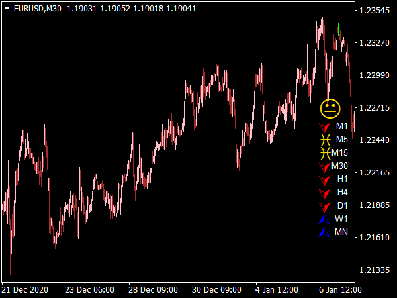Click the red down arrow next to M30
The image size is (397, 298).
point(325,168)
